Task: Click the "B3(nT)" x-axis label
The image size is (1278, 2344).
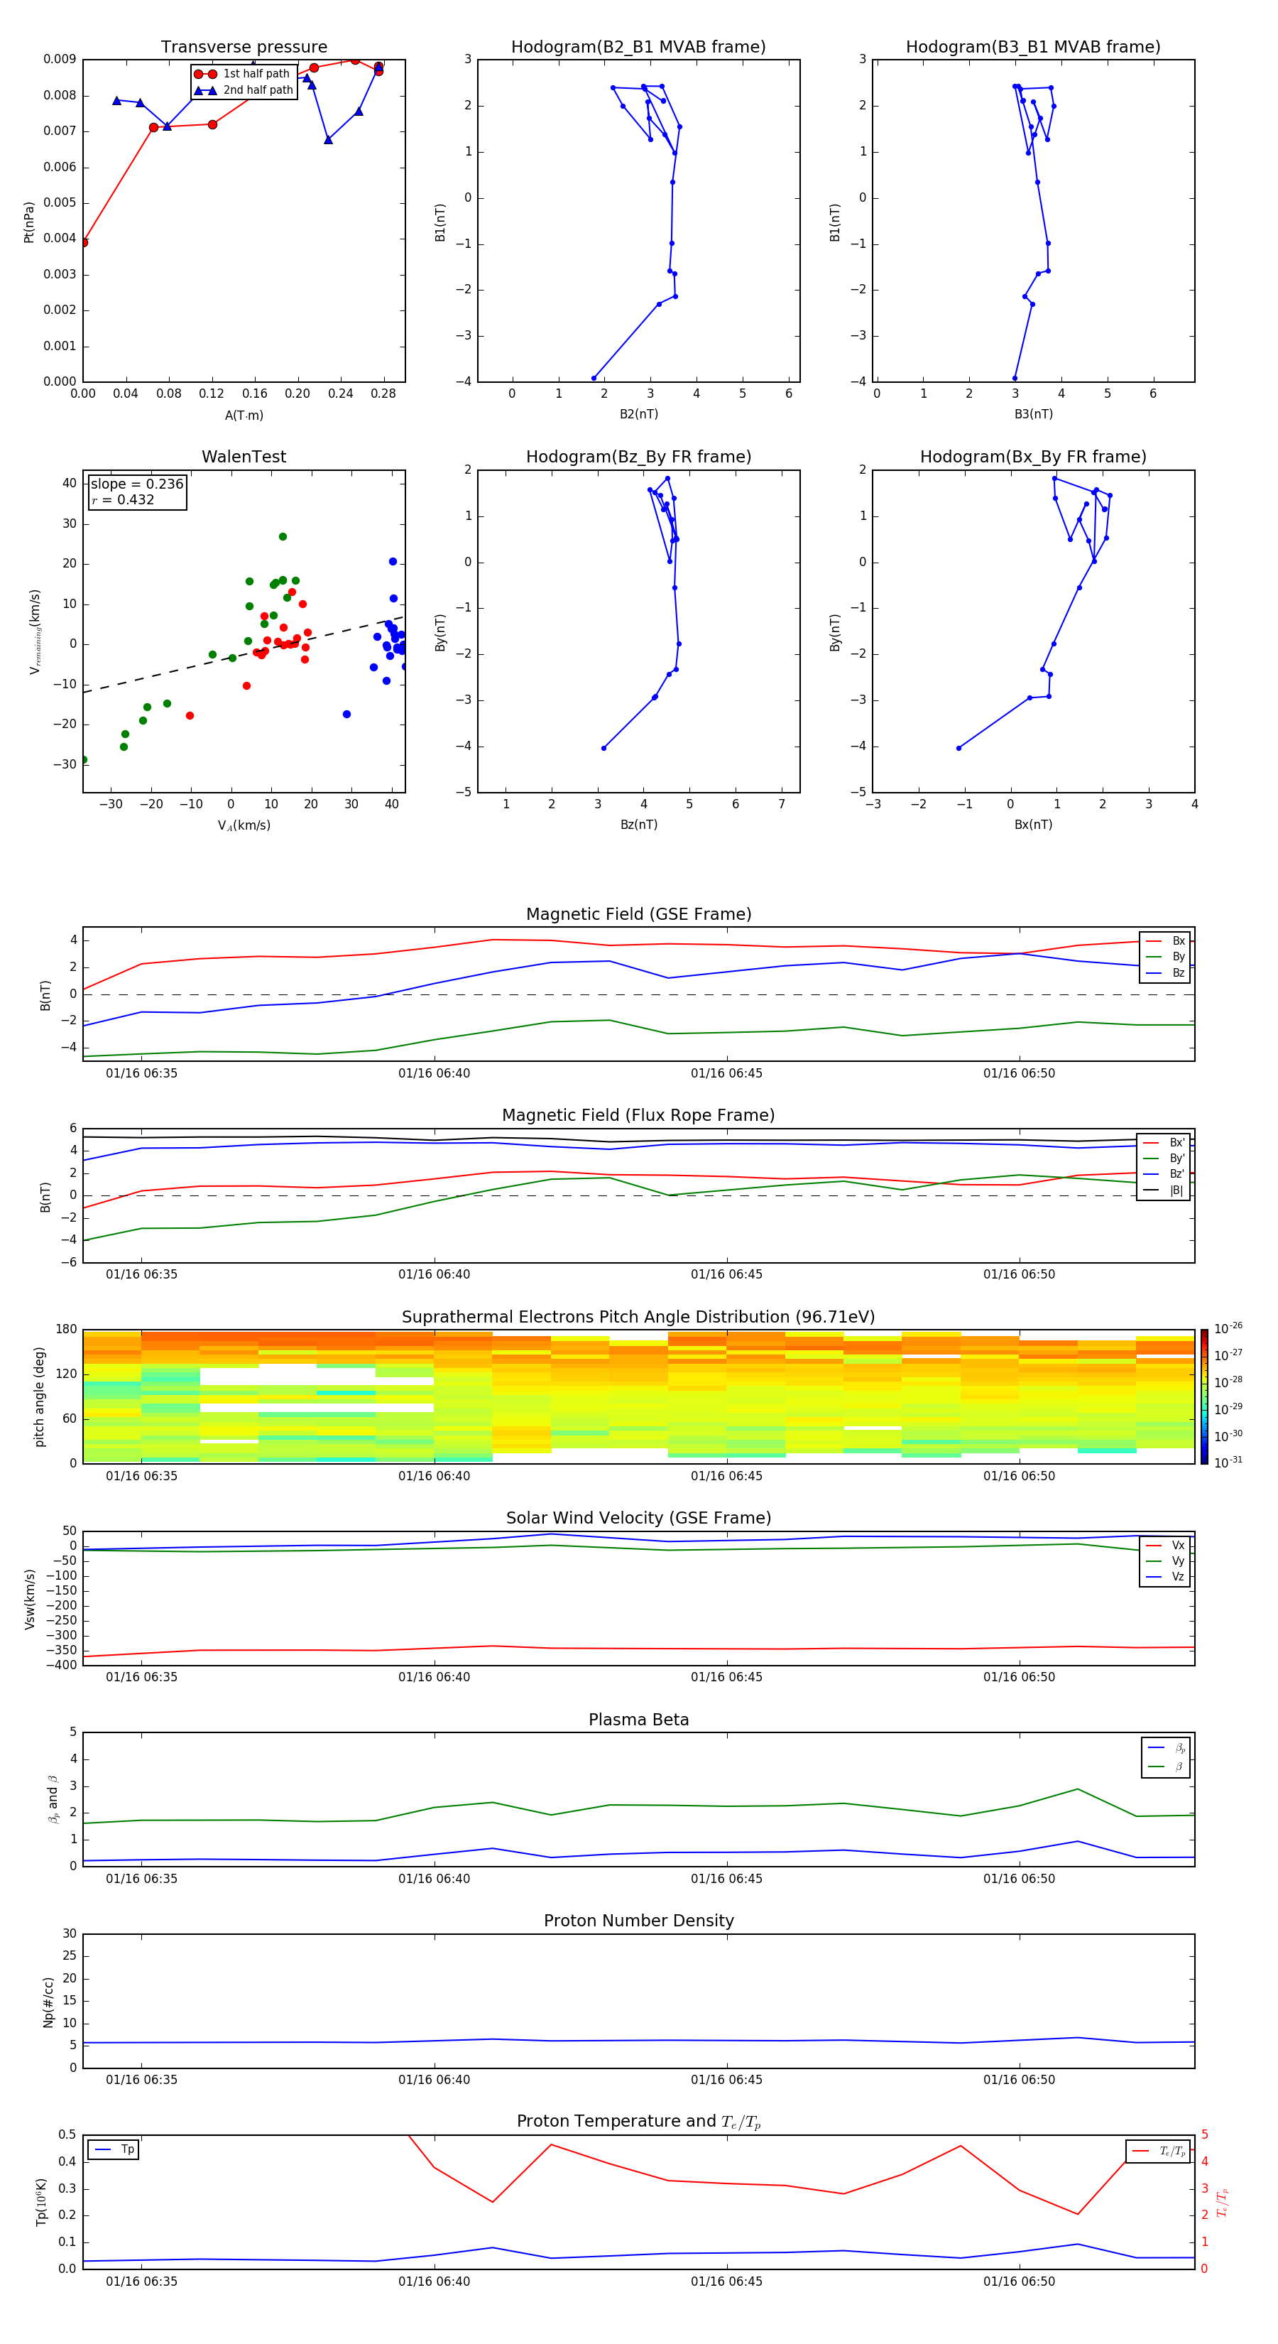Action: click(x=1033, y=414)
